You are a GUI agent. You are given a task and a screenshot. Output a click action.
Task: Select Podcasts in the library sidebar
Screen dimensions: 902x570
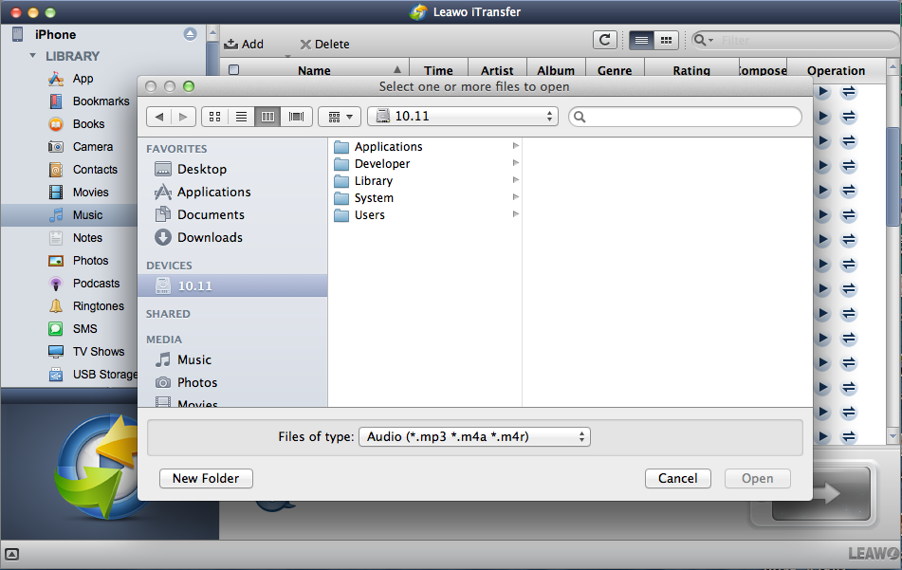click(x=96, y=284)
